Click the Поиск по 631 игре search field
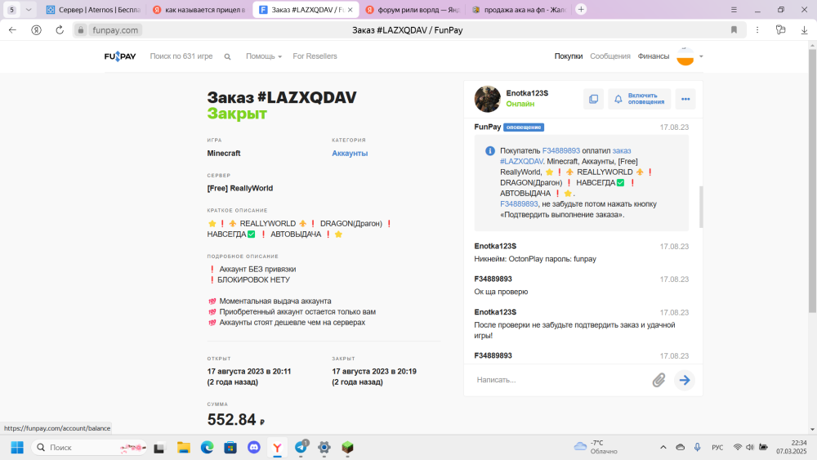This screenshot has width=817, height=460. pos(181,56)
